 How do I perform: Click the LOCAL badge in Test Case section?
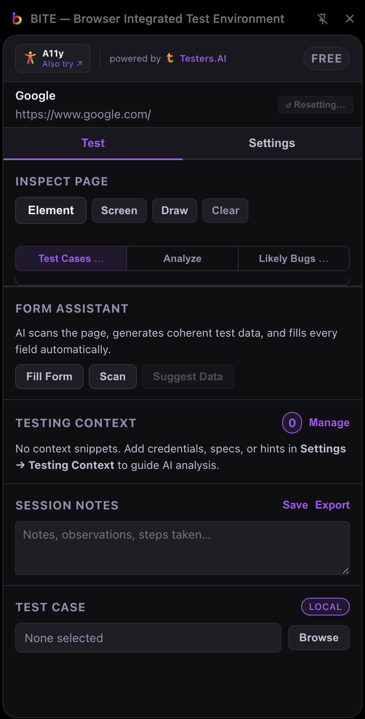pyautogui.click(x=325, y=607)
